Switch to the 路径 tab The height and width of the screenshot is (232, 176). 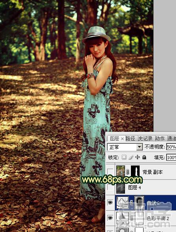coord(131,138)
